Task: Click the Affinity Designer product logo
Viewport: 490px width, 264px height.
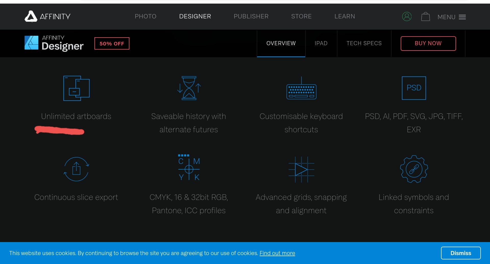Action: (x=54, y=43)
